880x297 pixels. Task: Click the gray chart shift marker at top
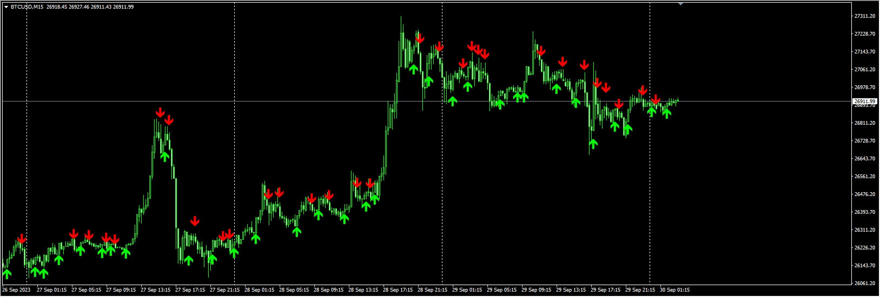681,4
